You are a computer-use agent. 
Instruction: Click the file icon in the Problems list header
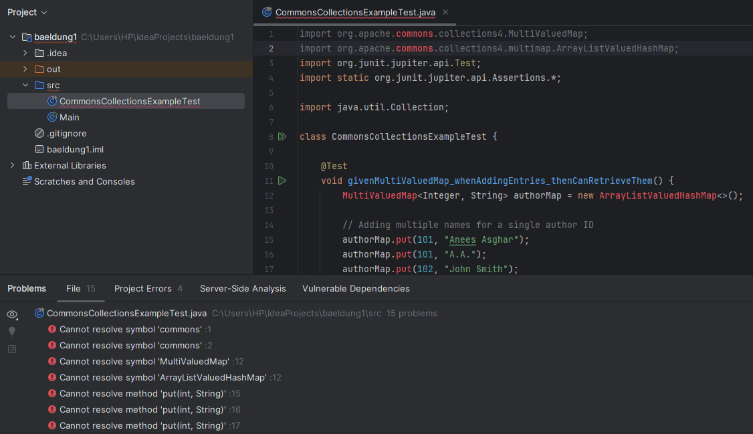(39, 313)
